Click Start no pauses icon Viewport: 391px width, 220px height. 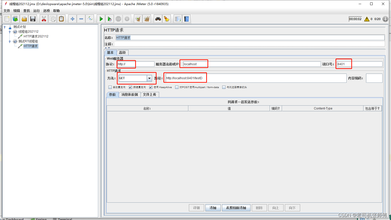[110, 19]
